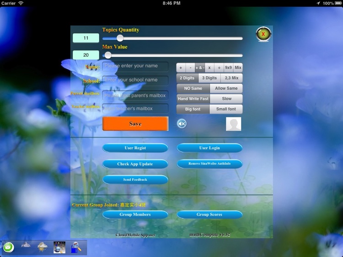This screenshot has height=257, width=343.
Task: Click Check App Update button
Action: click(135, 164)
